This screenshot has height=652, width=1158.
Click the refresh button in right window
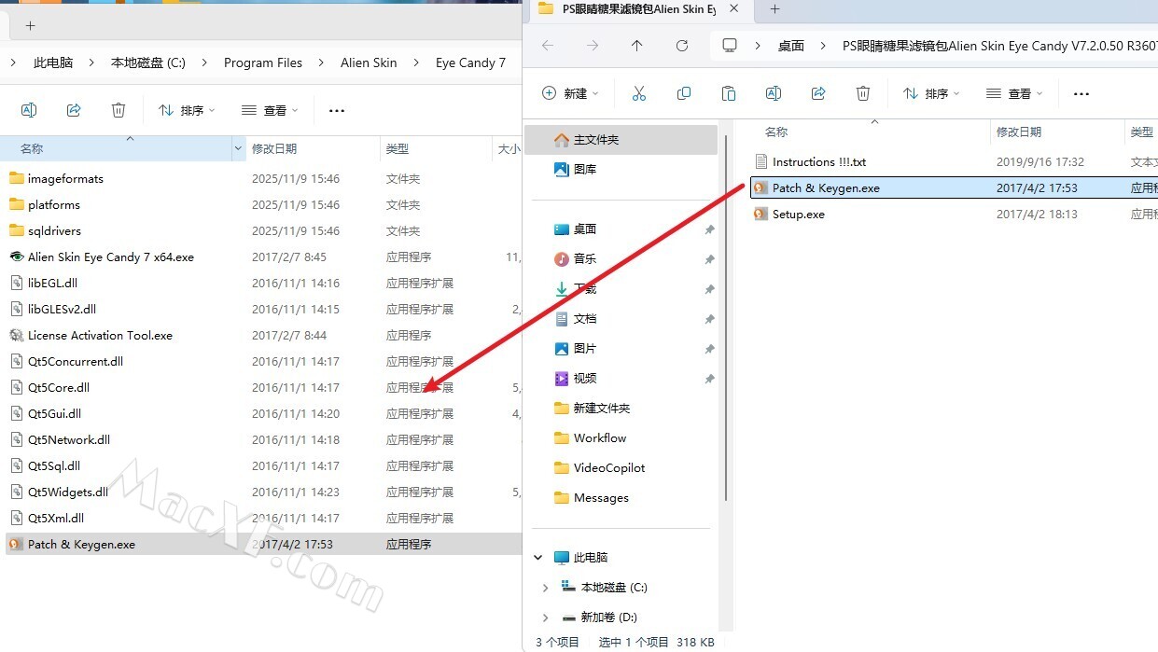(x=682, y=45)
